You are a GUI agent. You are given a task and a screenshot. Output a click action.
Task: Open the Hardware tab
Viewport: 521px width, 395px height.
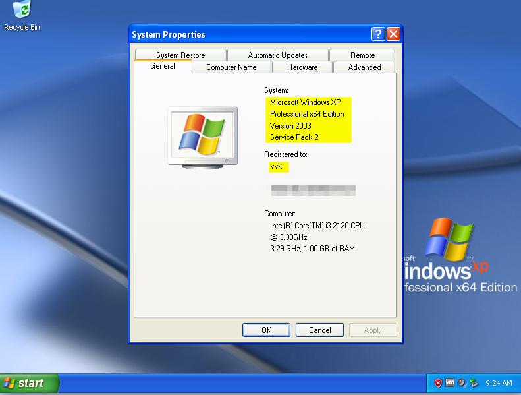click(x=302, y=67)
